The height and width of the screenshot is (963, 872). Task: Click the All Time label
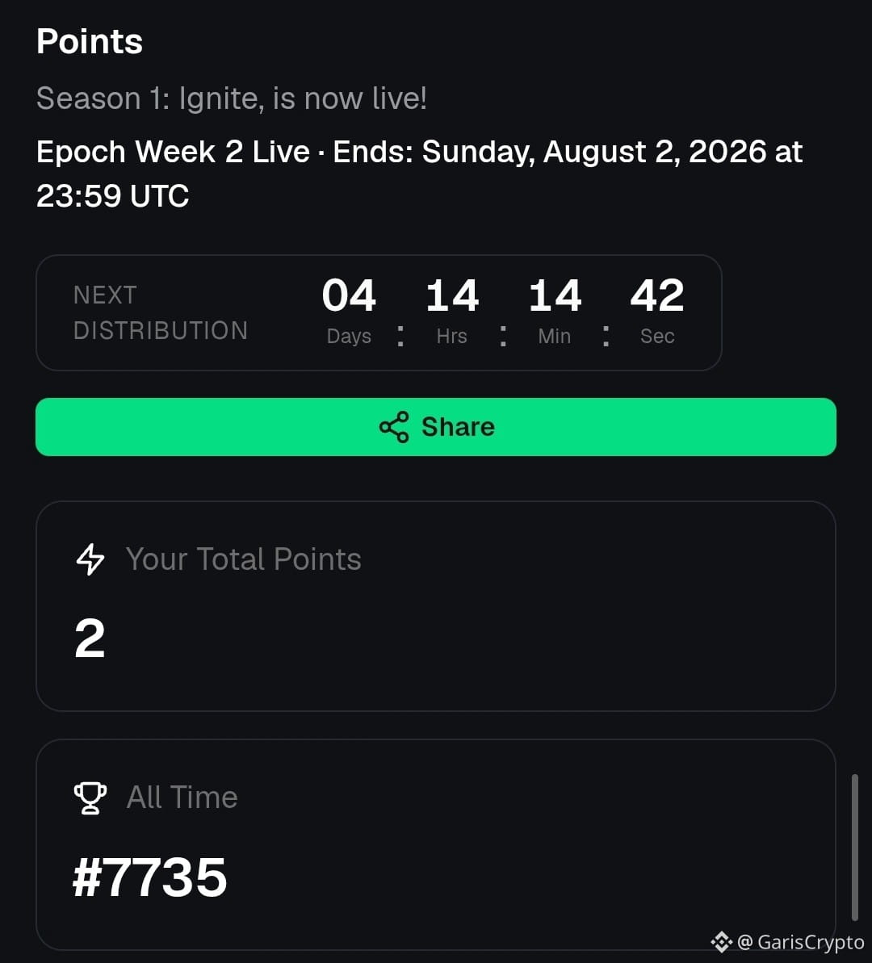click(182, 798)
